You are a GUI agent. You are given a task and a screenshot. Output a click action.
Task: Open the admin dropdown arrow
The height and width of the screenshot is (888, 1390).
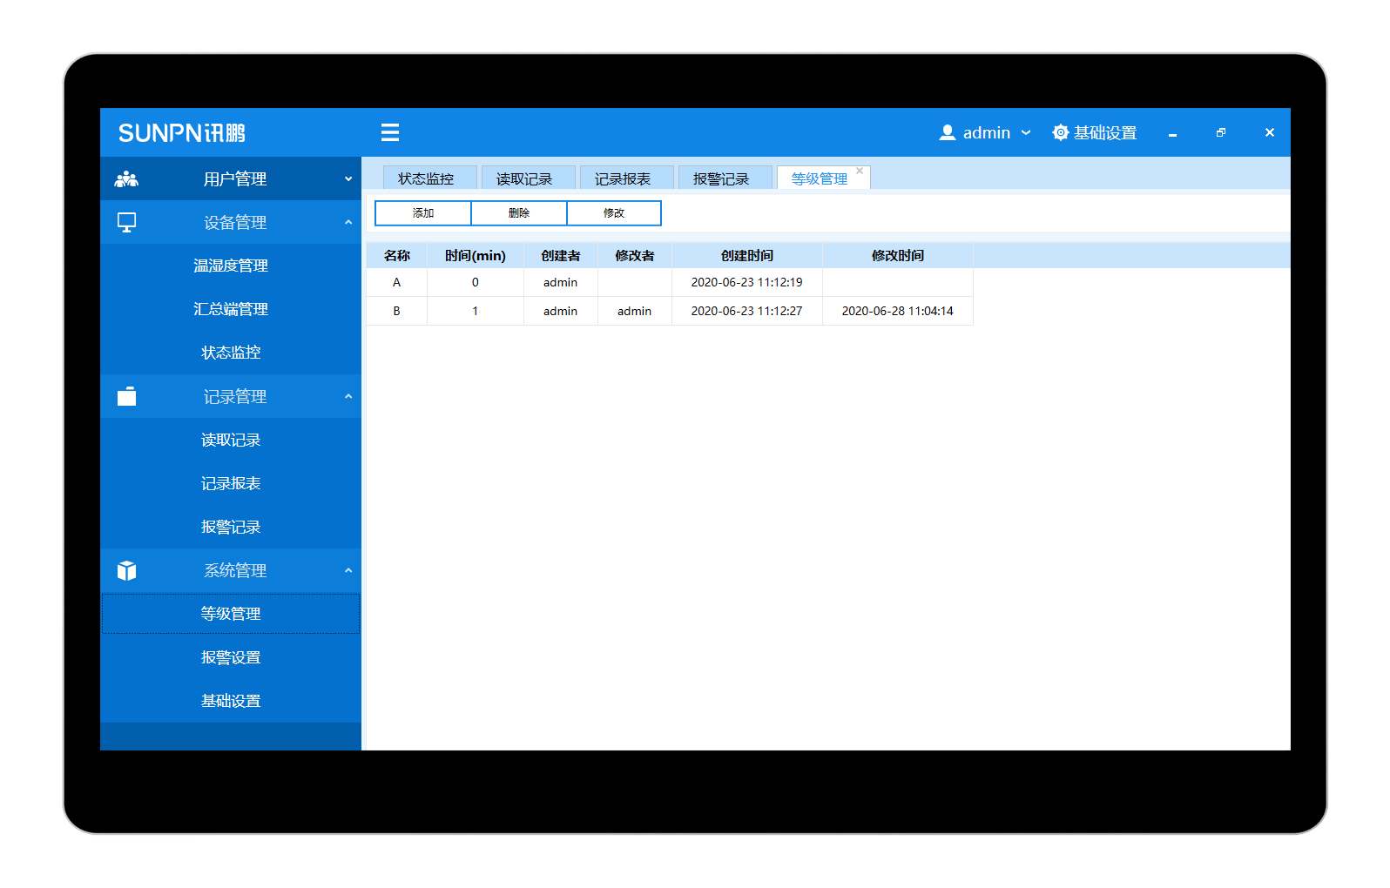pyautogui.click(x=1026, y=133)
